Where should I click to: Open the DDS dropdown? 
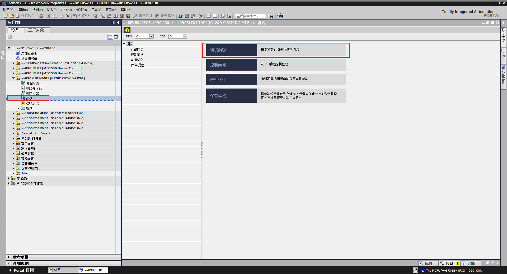(151, 36)
